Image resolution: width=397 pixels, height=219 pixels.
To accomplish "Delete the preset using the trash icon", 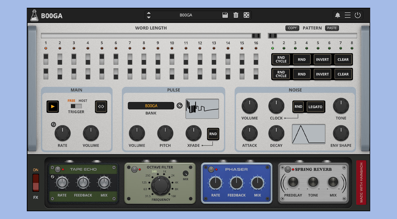I will click(236, 15).
